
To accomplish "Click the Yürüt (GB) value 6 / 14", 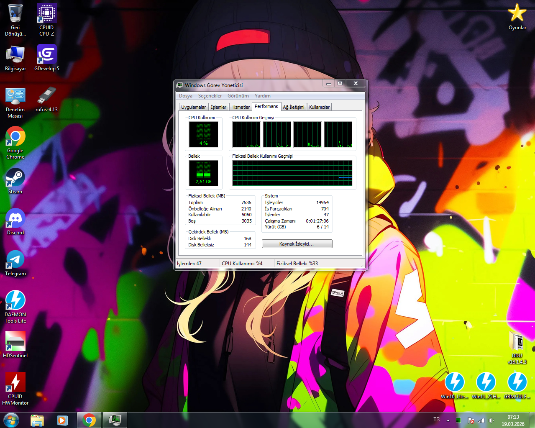I will 323,227.
